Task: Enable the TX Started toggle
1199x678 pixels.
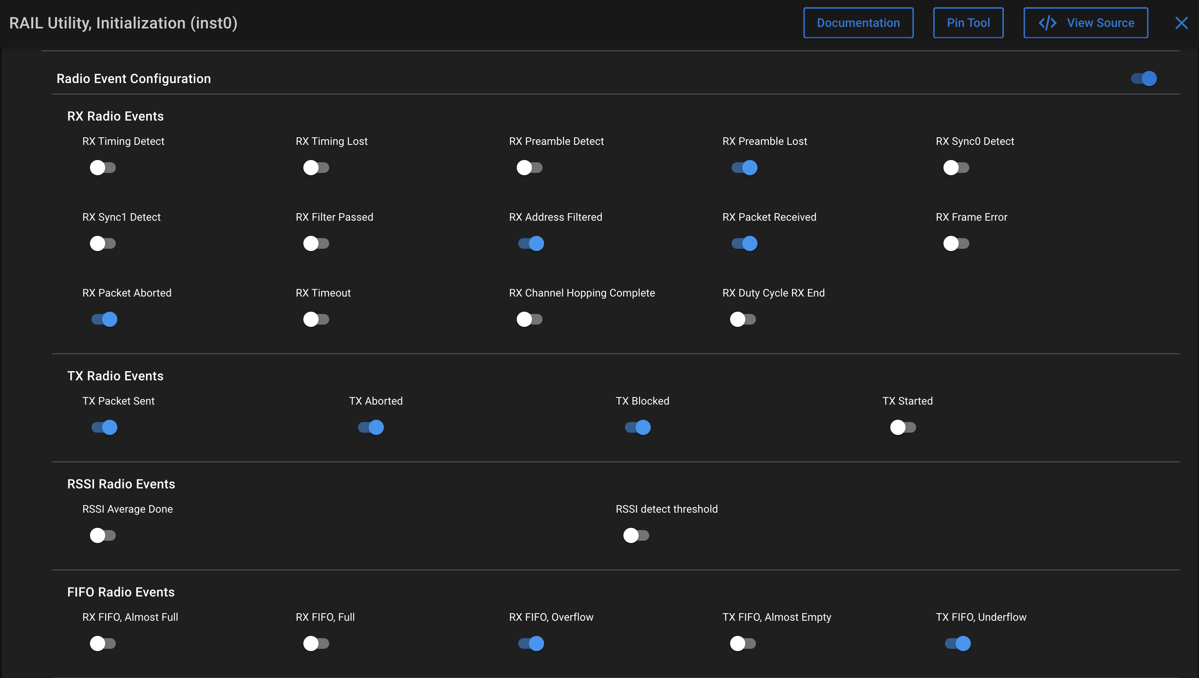Action: [902, 427]
